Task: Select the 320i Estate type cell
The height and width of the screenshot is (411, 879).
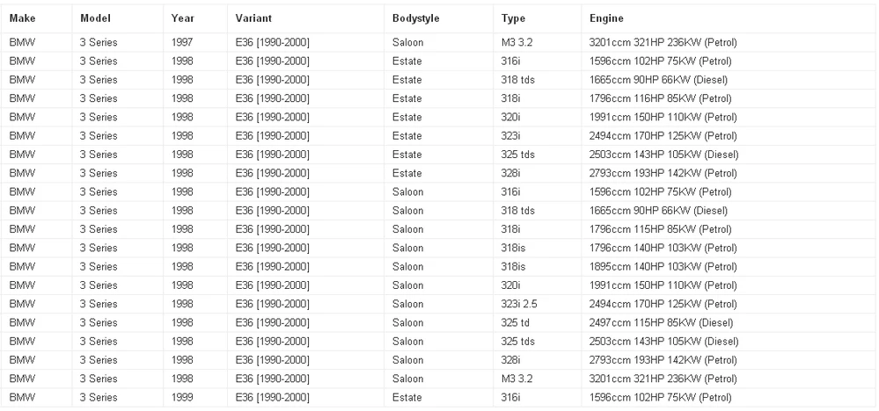Action: click(x=510, y=118)
